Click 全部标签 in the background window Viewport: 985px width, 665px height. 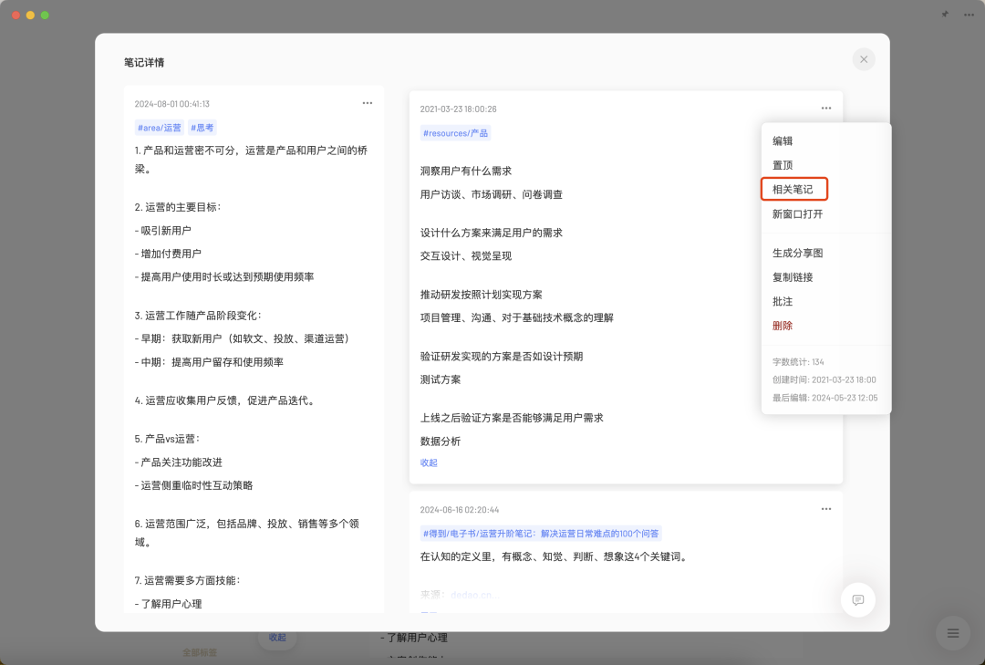tap(200, 652)
